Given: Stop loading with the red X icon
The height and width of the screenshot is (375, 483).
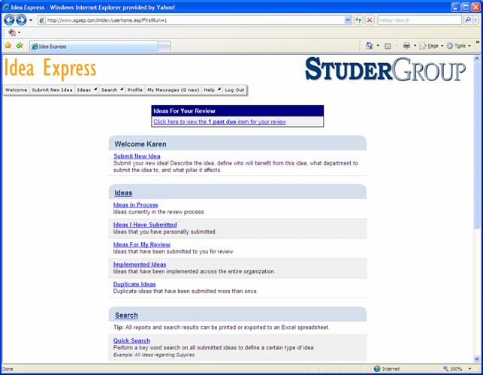Looking at the screenshot, I should click(370, 20).
